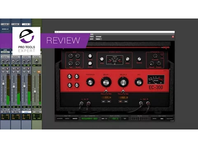Screen dimensions: 198x148
Task: Click the Click track volume fader
Action: tap(35, 90)
